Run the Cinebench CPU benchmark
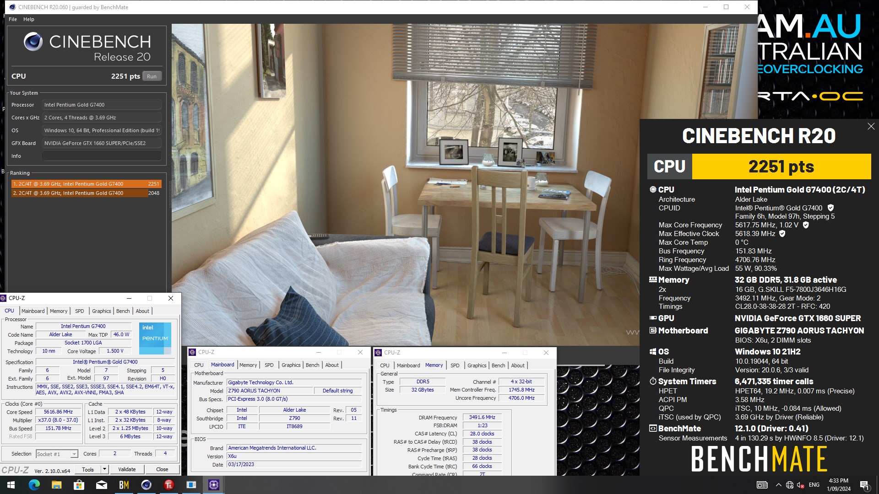Viewport: 879px width, 494px height. pos(152,76)
